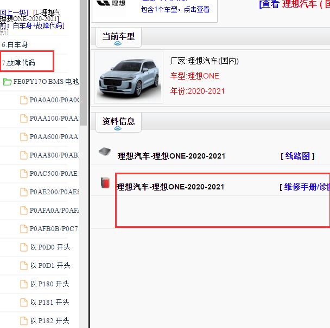Image resolution: width=330 pixels, height=328 pixels.
Task: Click the 以 P182 开头 document icon
Action: point(23,321)
